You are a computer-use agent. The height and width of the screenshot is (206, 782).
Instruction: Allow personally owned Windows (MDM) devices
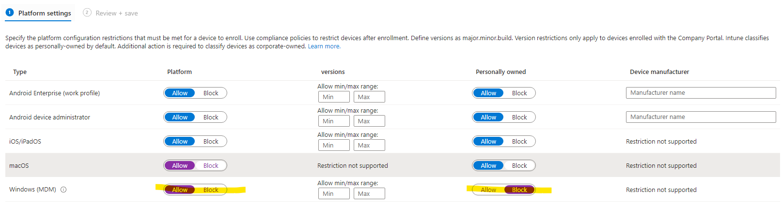click(488, 190)
